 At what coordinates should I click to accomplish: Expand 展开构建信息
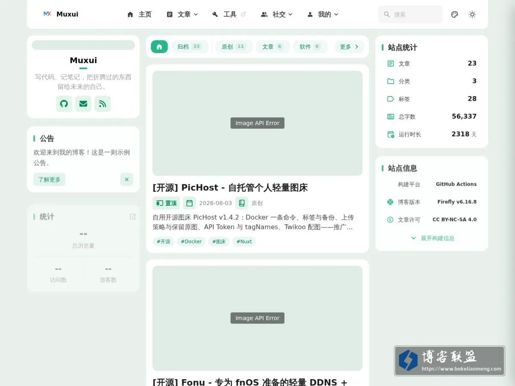tap(432, 238)
